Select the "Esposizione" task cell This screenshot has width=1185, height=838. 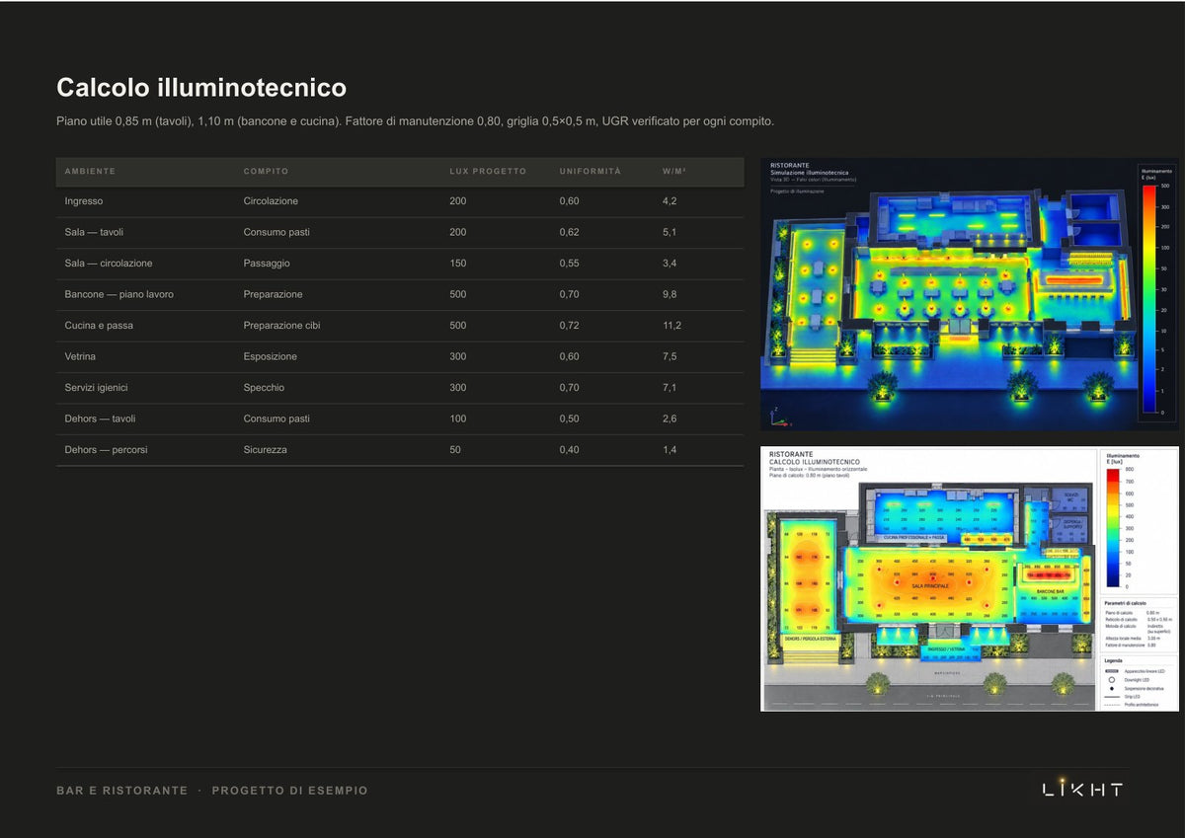271,356
